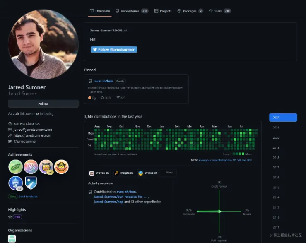
Task: Open Learn how we count contributions link
Action: pyautogui.click(x=115, y=154)
